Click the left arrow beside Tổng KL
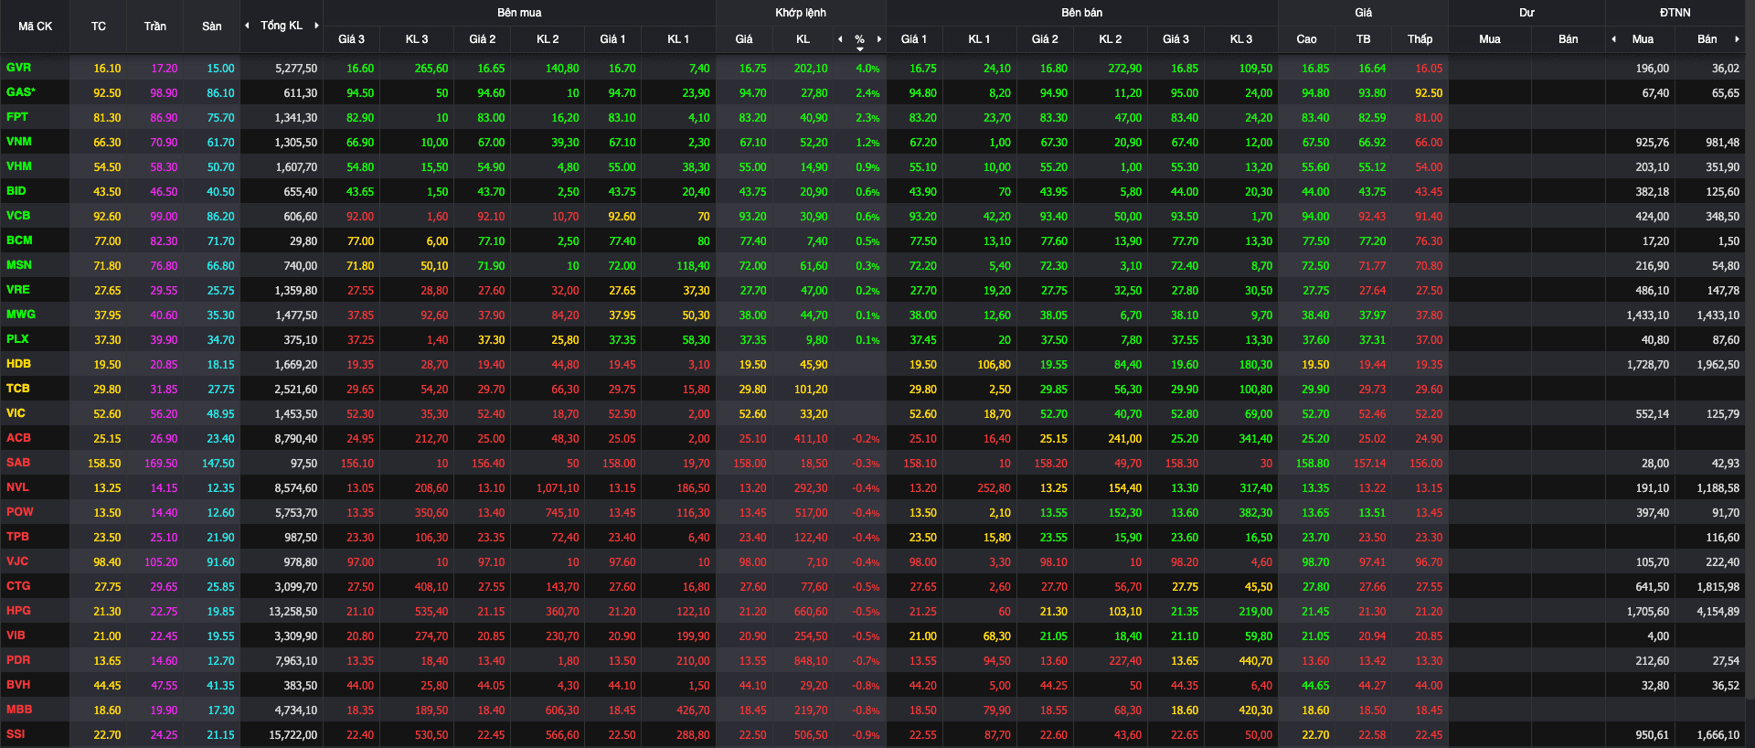Viewport: 1755px width, 748px height. 247,26
